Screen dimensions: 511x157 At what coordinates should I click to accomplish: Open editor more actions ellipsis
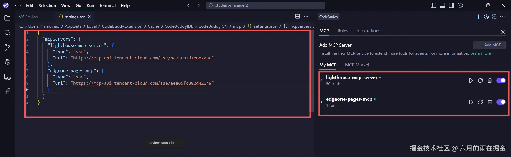tap(306, 17)
